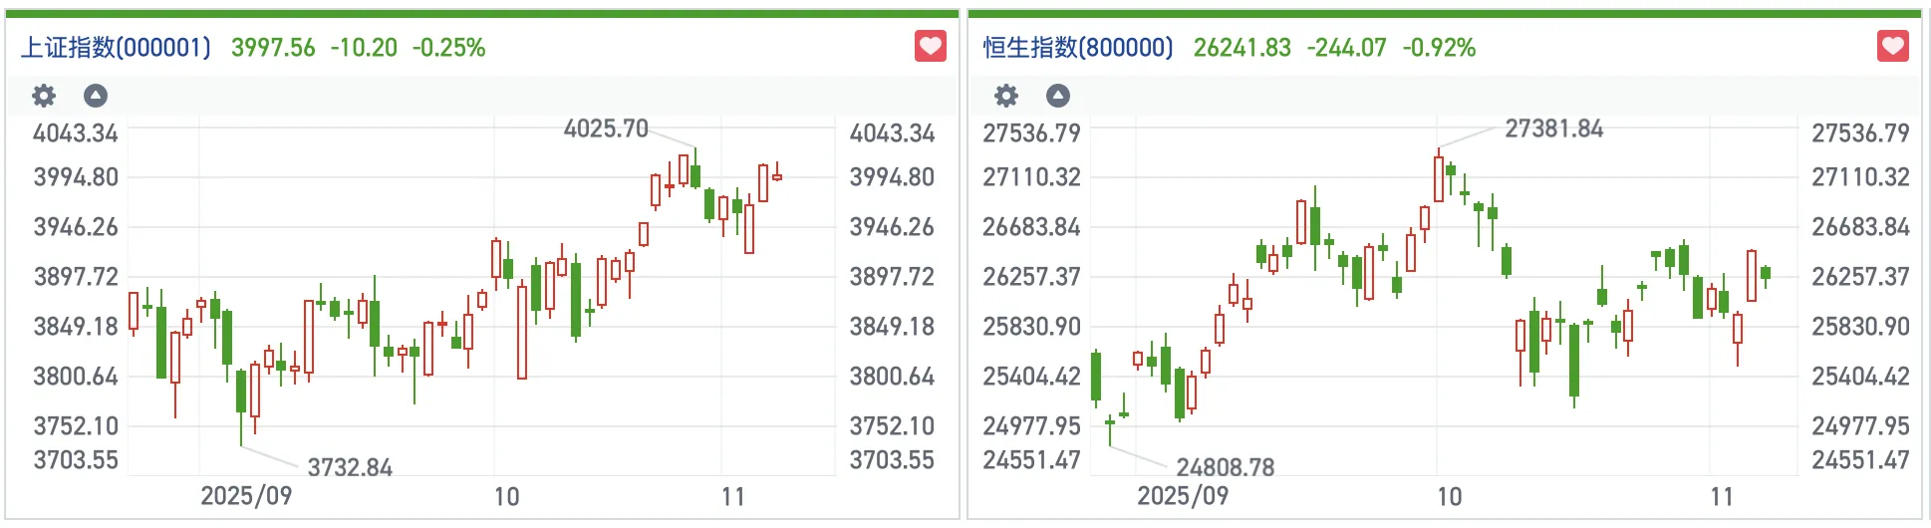Click the 24808.78 low label on 恒生 chart
1931x528 pixels.
tap(1225, 467)
